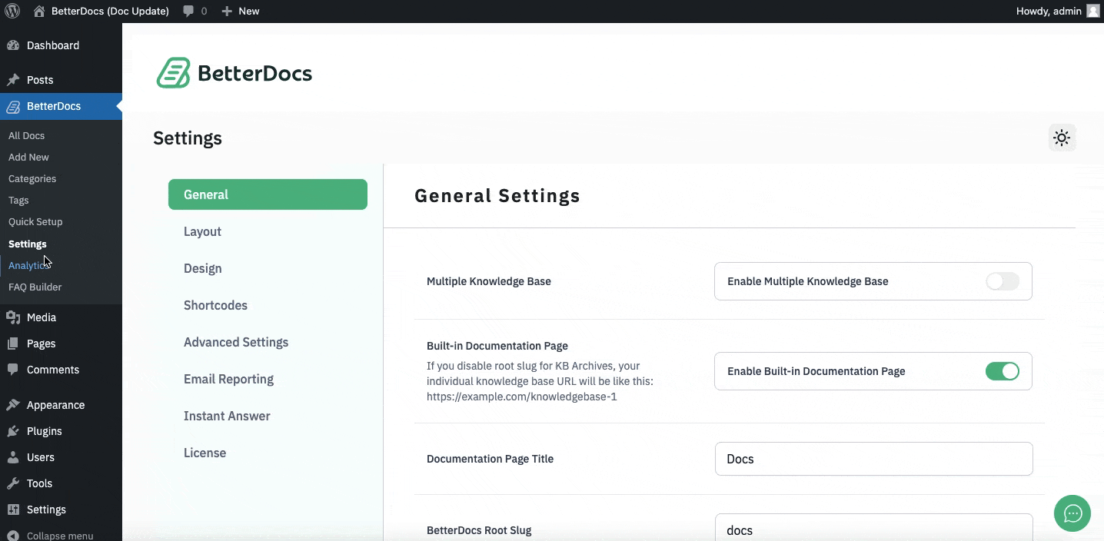
Task: Open the New content dropdown in admin bar
Action: point(241,11)
